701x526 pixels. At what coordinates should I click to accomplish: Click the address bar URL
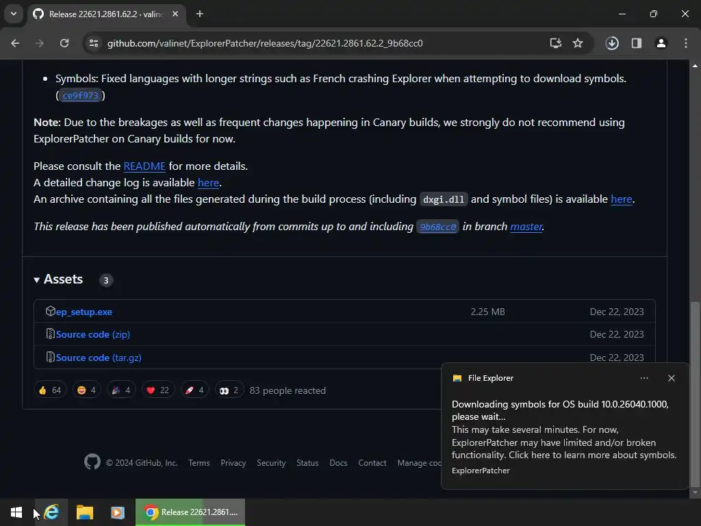coord(265,43)
